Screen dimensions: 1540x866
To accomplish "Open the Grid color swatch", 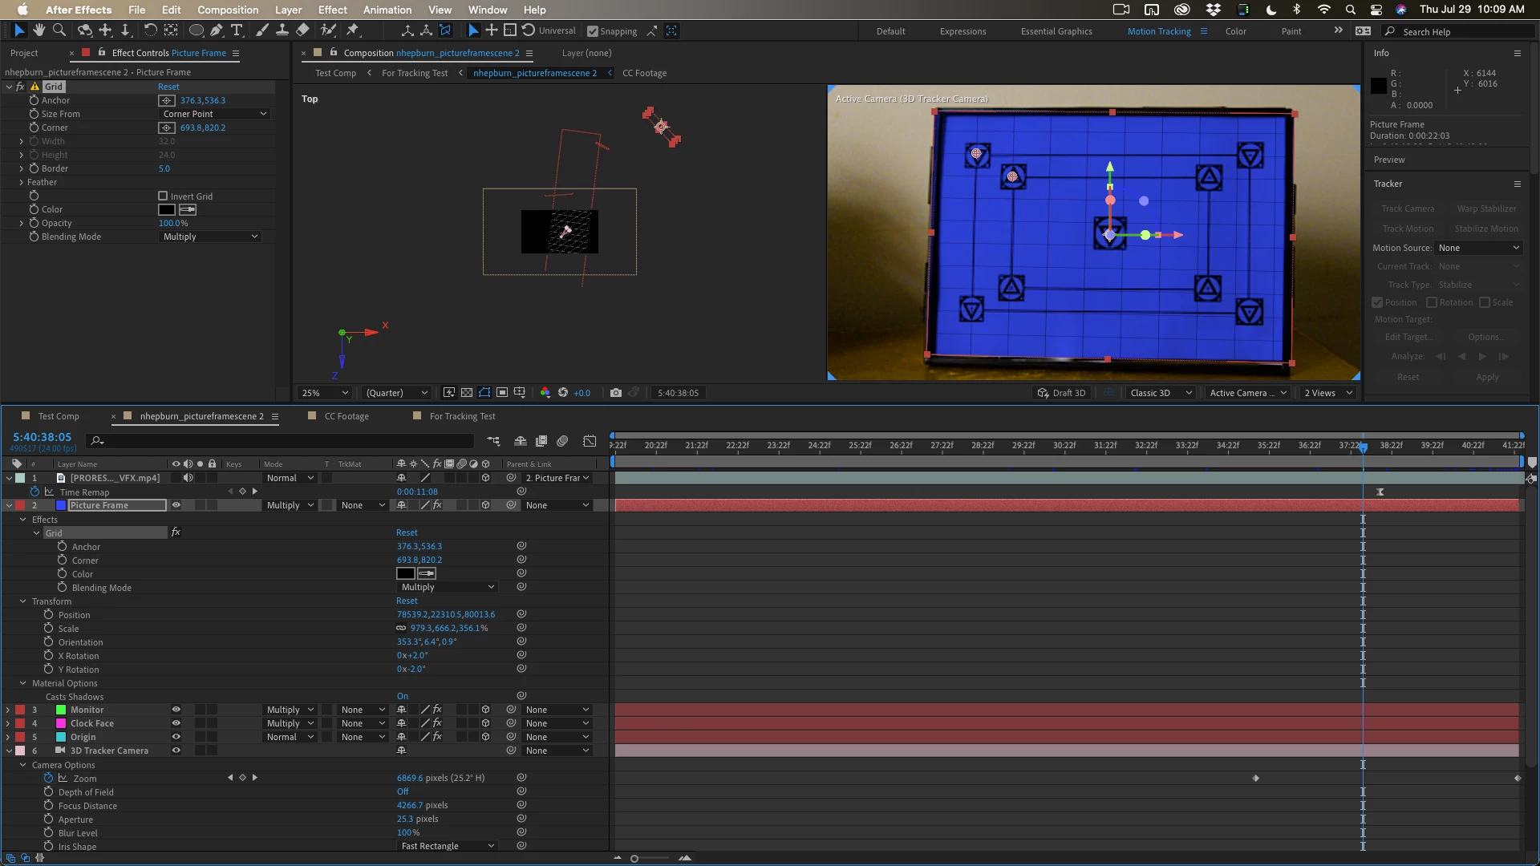I will coord(166,209).
